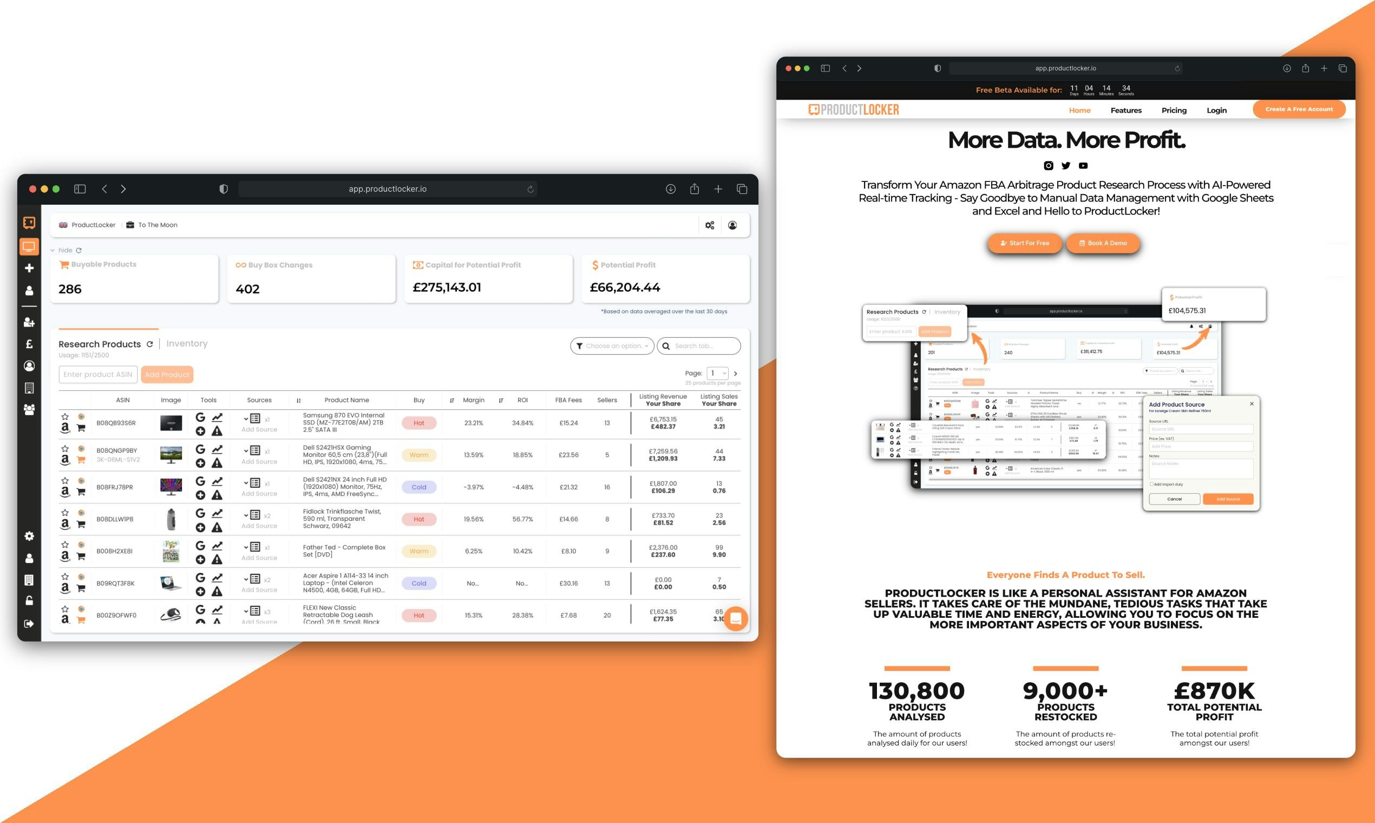
Task: Open the YouTube icon on landing page
Action: (x=1083, y=165)
